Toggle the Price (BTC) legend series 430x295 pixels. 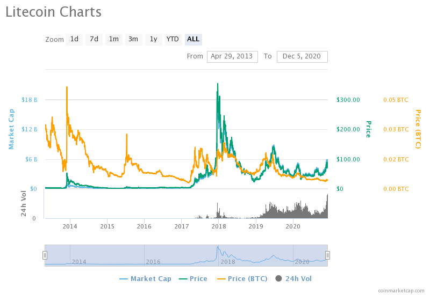point(242,278)
